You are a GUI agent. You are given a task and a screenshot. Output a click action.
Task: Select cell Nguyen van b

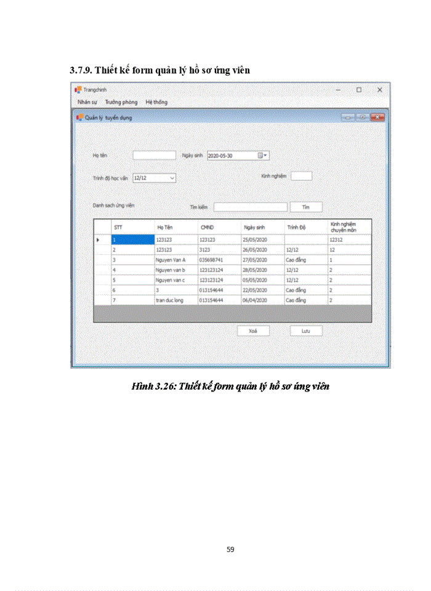176,270
